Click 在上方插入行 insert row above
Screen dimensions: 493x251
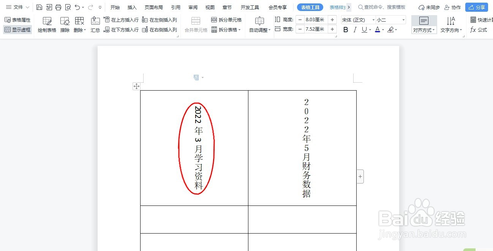[121, 20]
